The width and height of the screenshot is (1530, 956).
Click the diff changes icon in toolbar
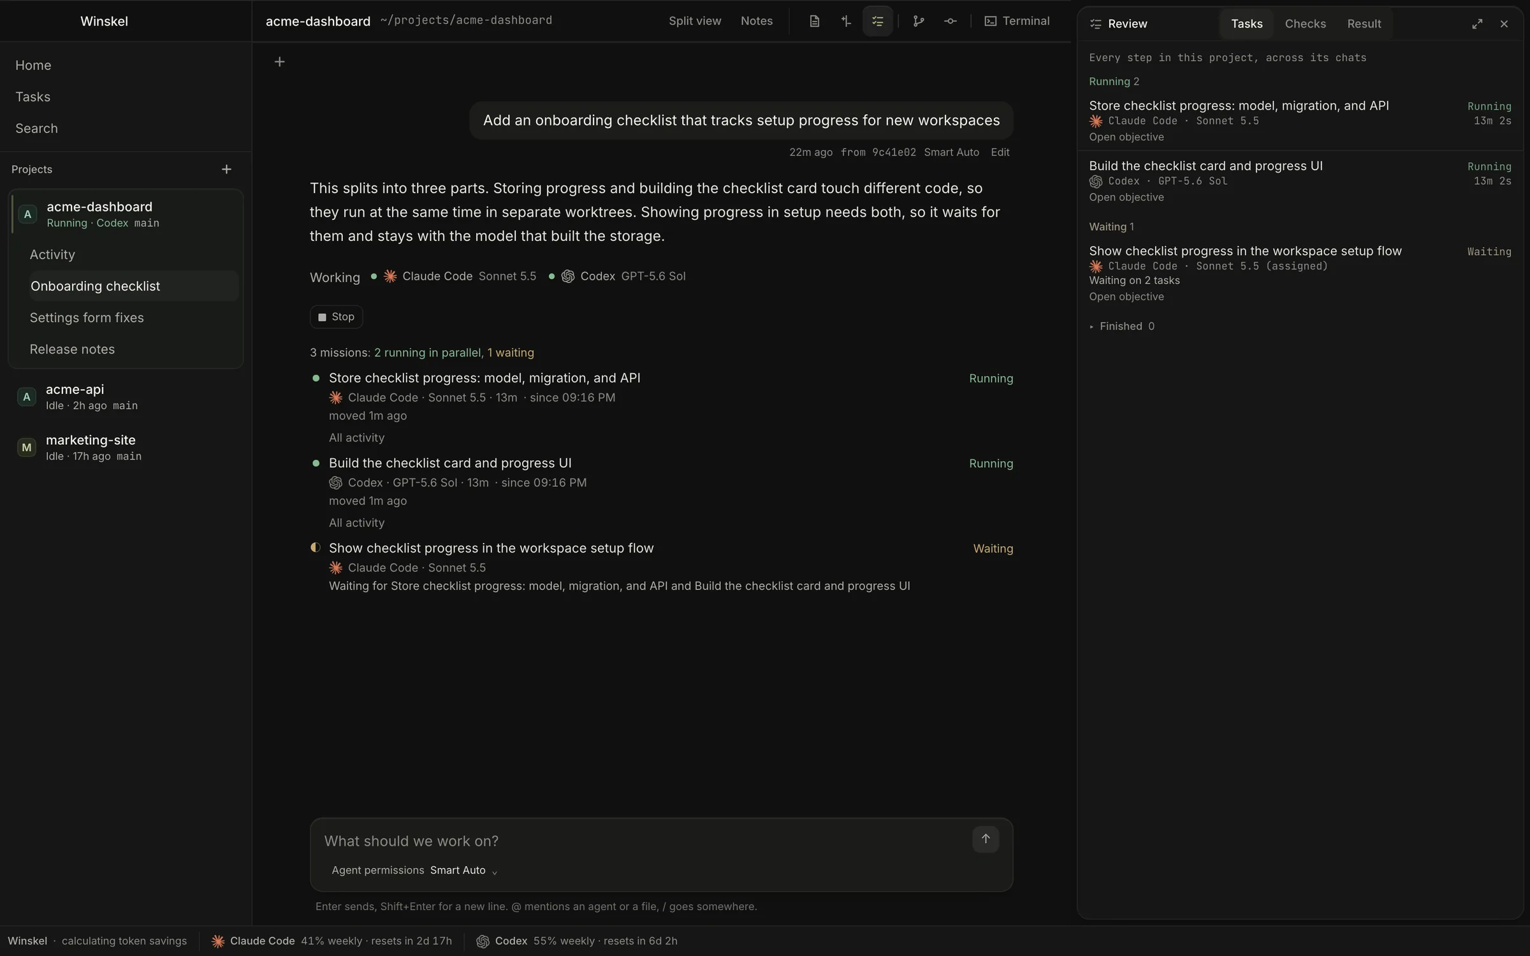pyautogui.click(x=846, y=21)
